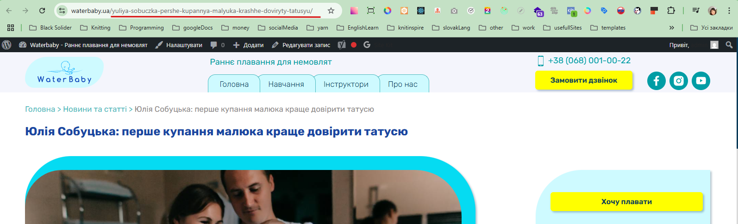Image resolution: width=738 pixels, height=224 pixels.
Task: Open the Новини та статті breadcrumb
Action: tap(95, 109)
